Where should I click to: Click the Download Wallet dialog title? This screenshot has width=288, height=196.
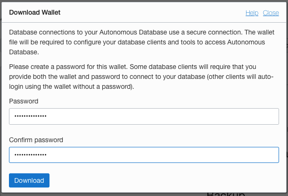click(35, 12)
